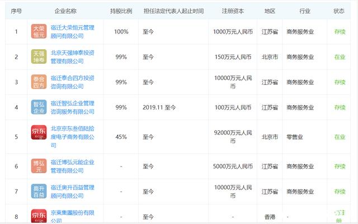Click the 智弘企业 company logo icon
The height and width of the screenshot is (224, 358).
(x=39, y=107)
